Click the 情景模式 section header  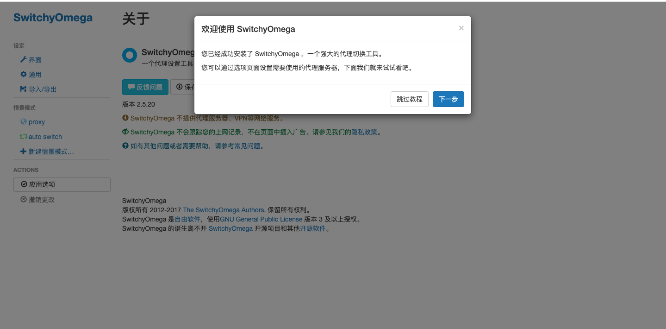25,108
